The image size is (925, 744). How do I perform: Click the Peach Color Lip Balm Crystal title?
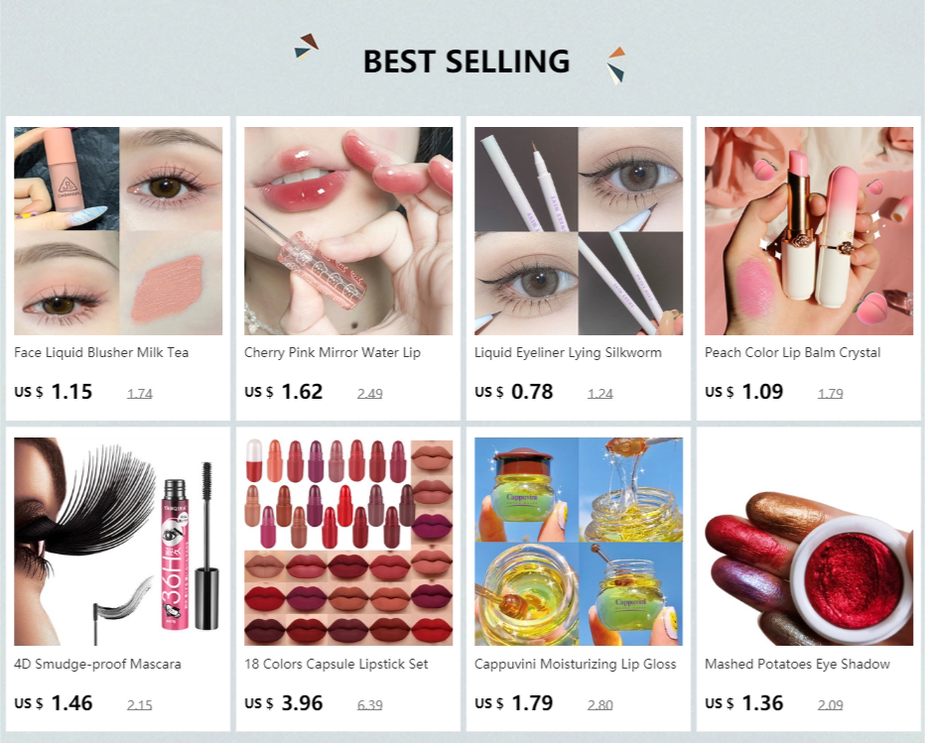pos(792,352)
